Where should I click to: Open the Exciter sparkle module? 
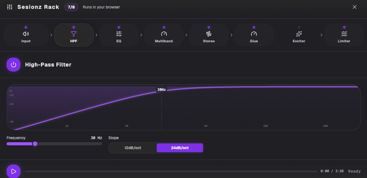[299, 35]
